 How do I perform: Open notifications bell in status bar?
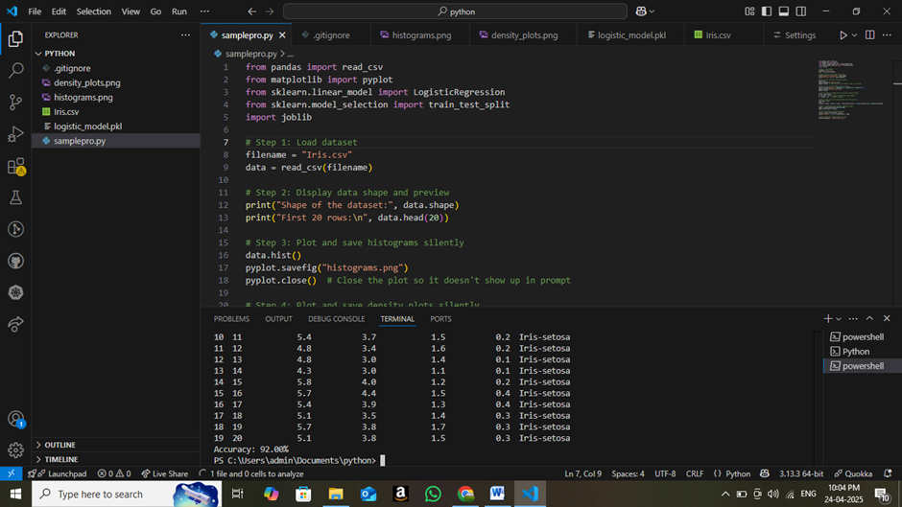point(888,473)
